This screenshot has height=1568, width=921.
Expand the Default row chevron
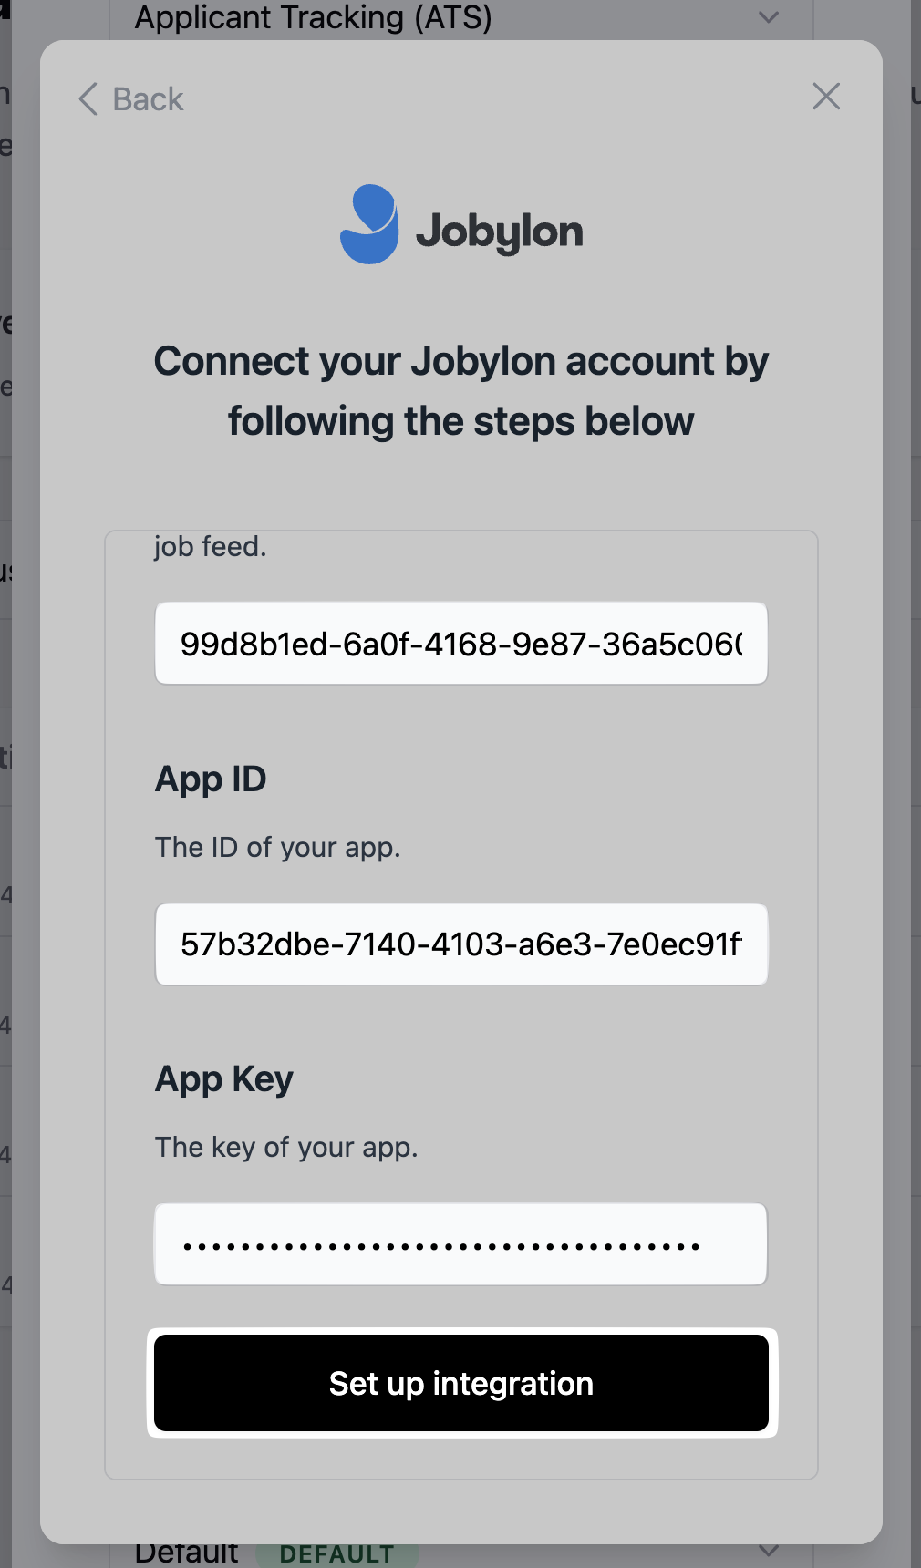pyautogui.click(x=769, y=1552)
